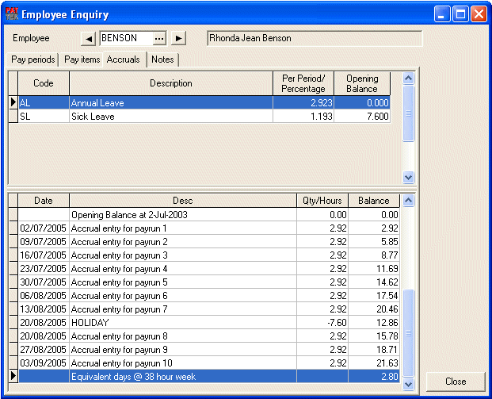
Task: Click the Rhonda Jean Benson name field
Action: (x=315, y=38)
